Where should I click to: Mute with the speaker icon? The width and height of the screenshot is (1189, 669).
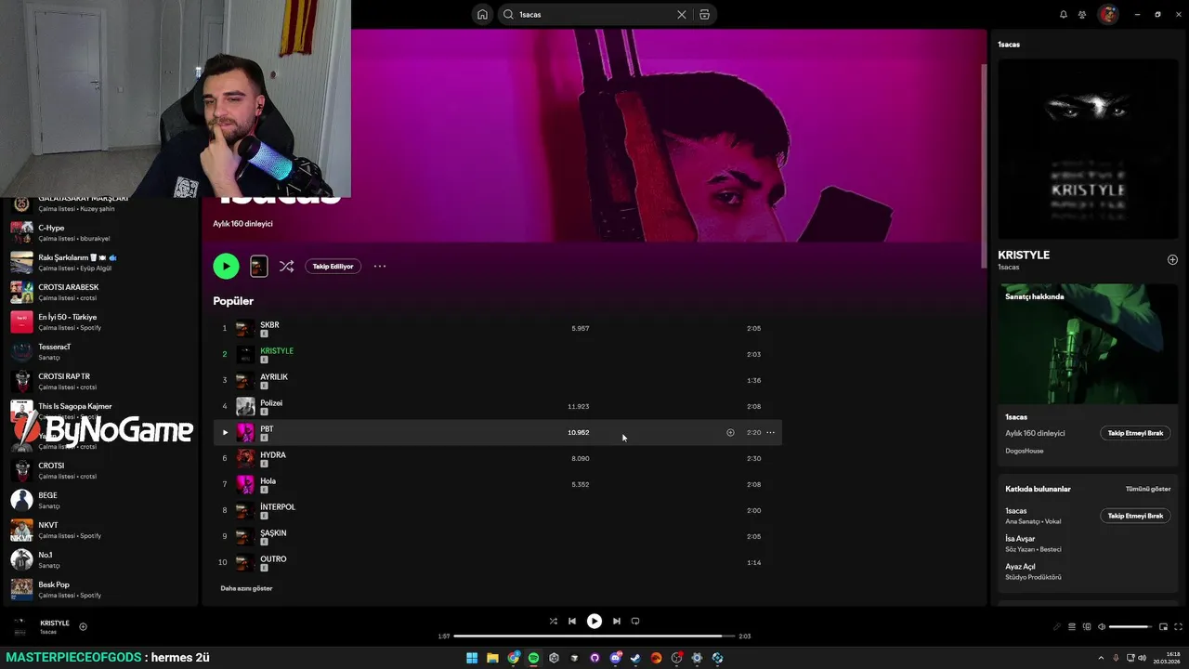tap(1102, 627)
